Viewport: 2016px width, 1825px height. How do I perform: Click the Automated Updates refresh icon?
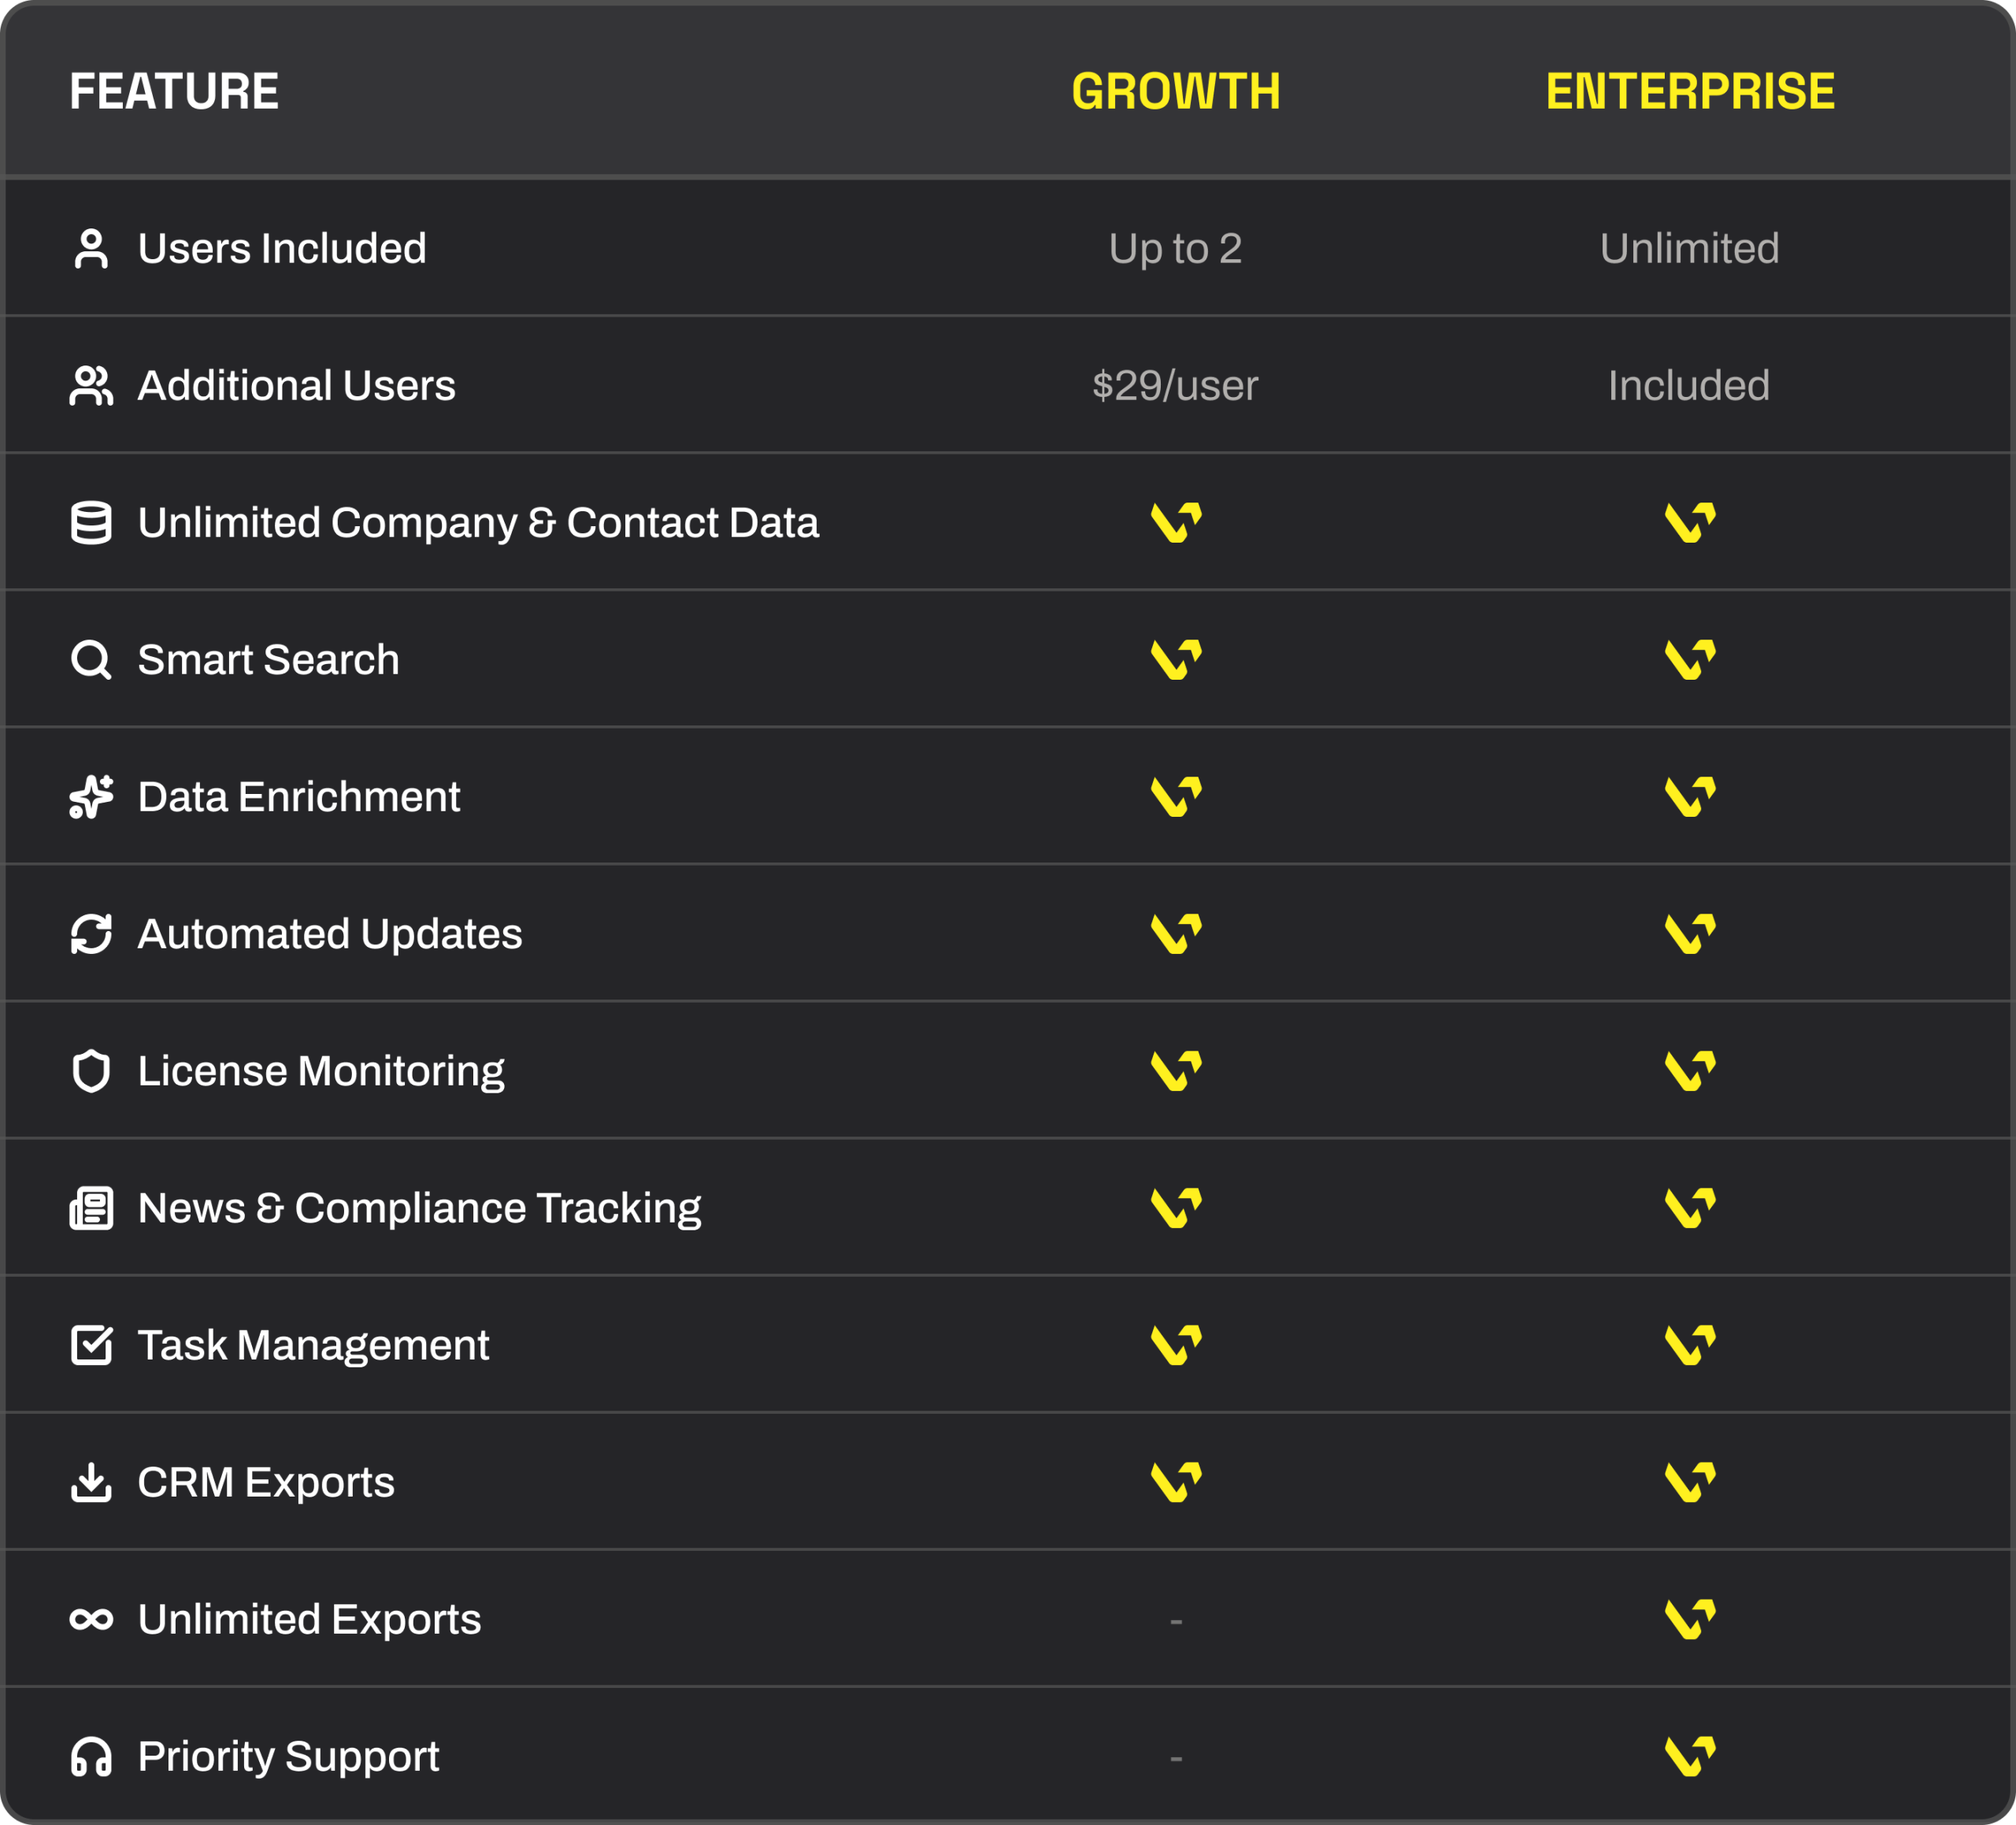tap(91, 934)
